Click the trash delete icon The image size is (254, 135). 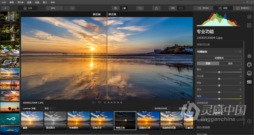(x=188, y=102)
